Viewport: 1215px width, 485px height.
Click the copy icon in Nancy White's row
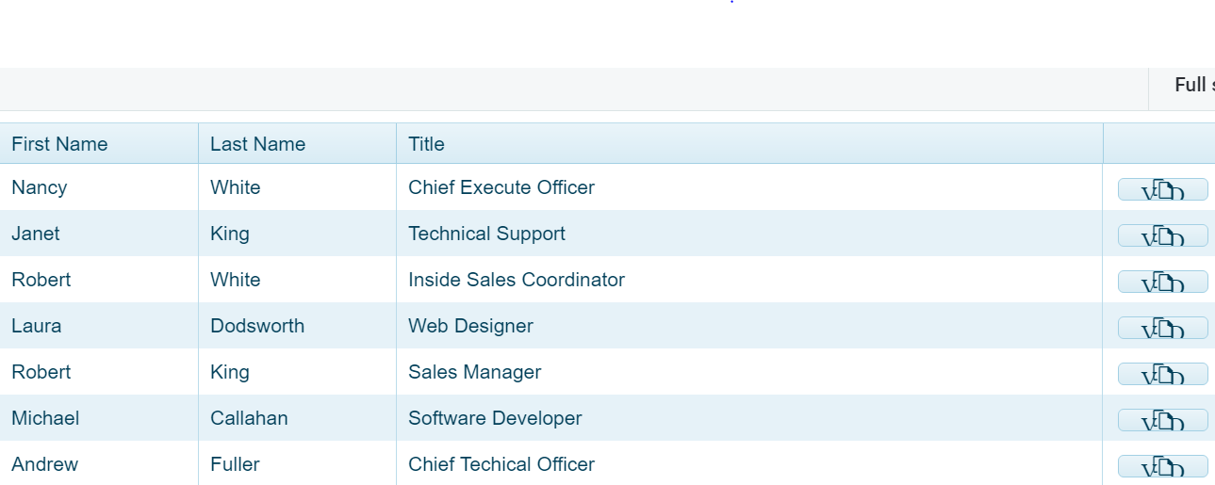tap(1162, 189)
